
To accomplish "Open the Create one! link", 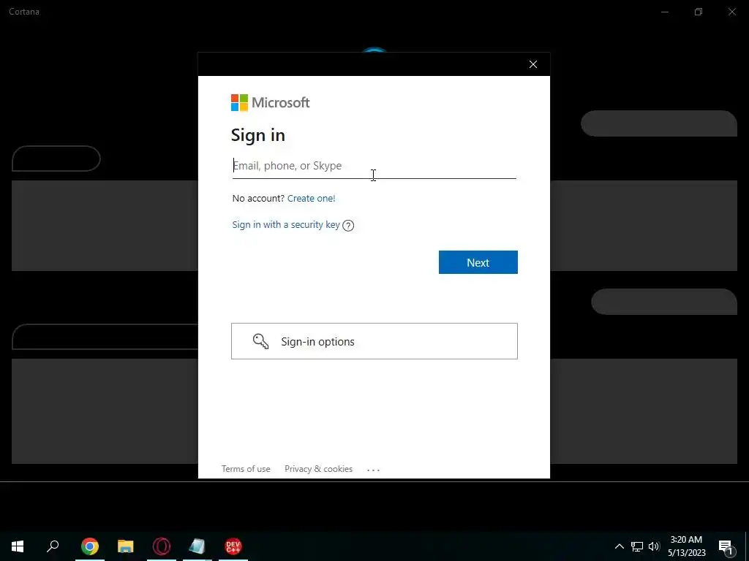I will (x=312, y=199).
